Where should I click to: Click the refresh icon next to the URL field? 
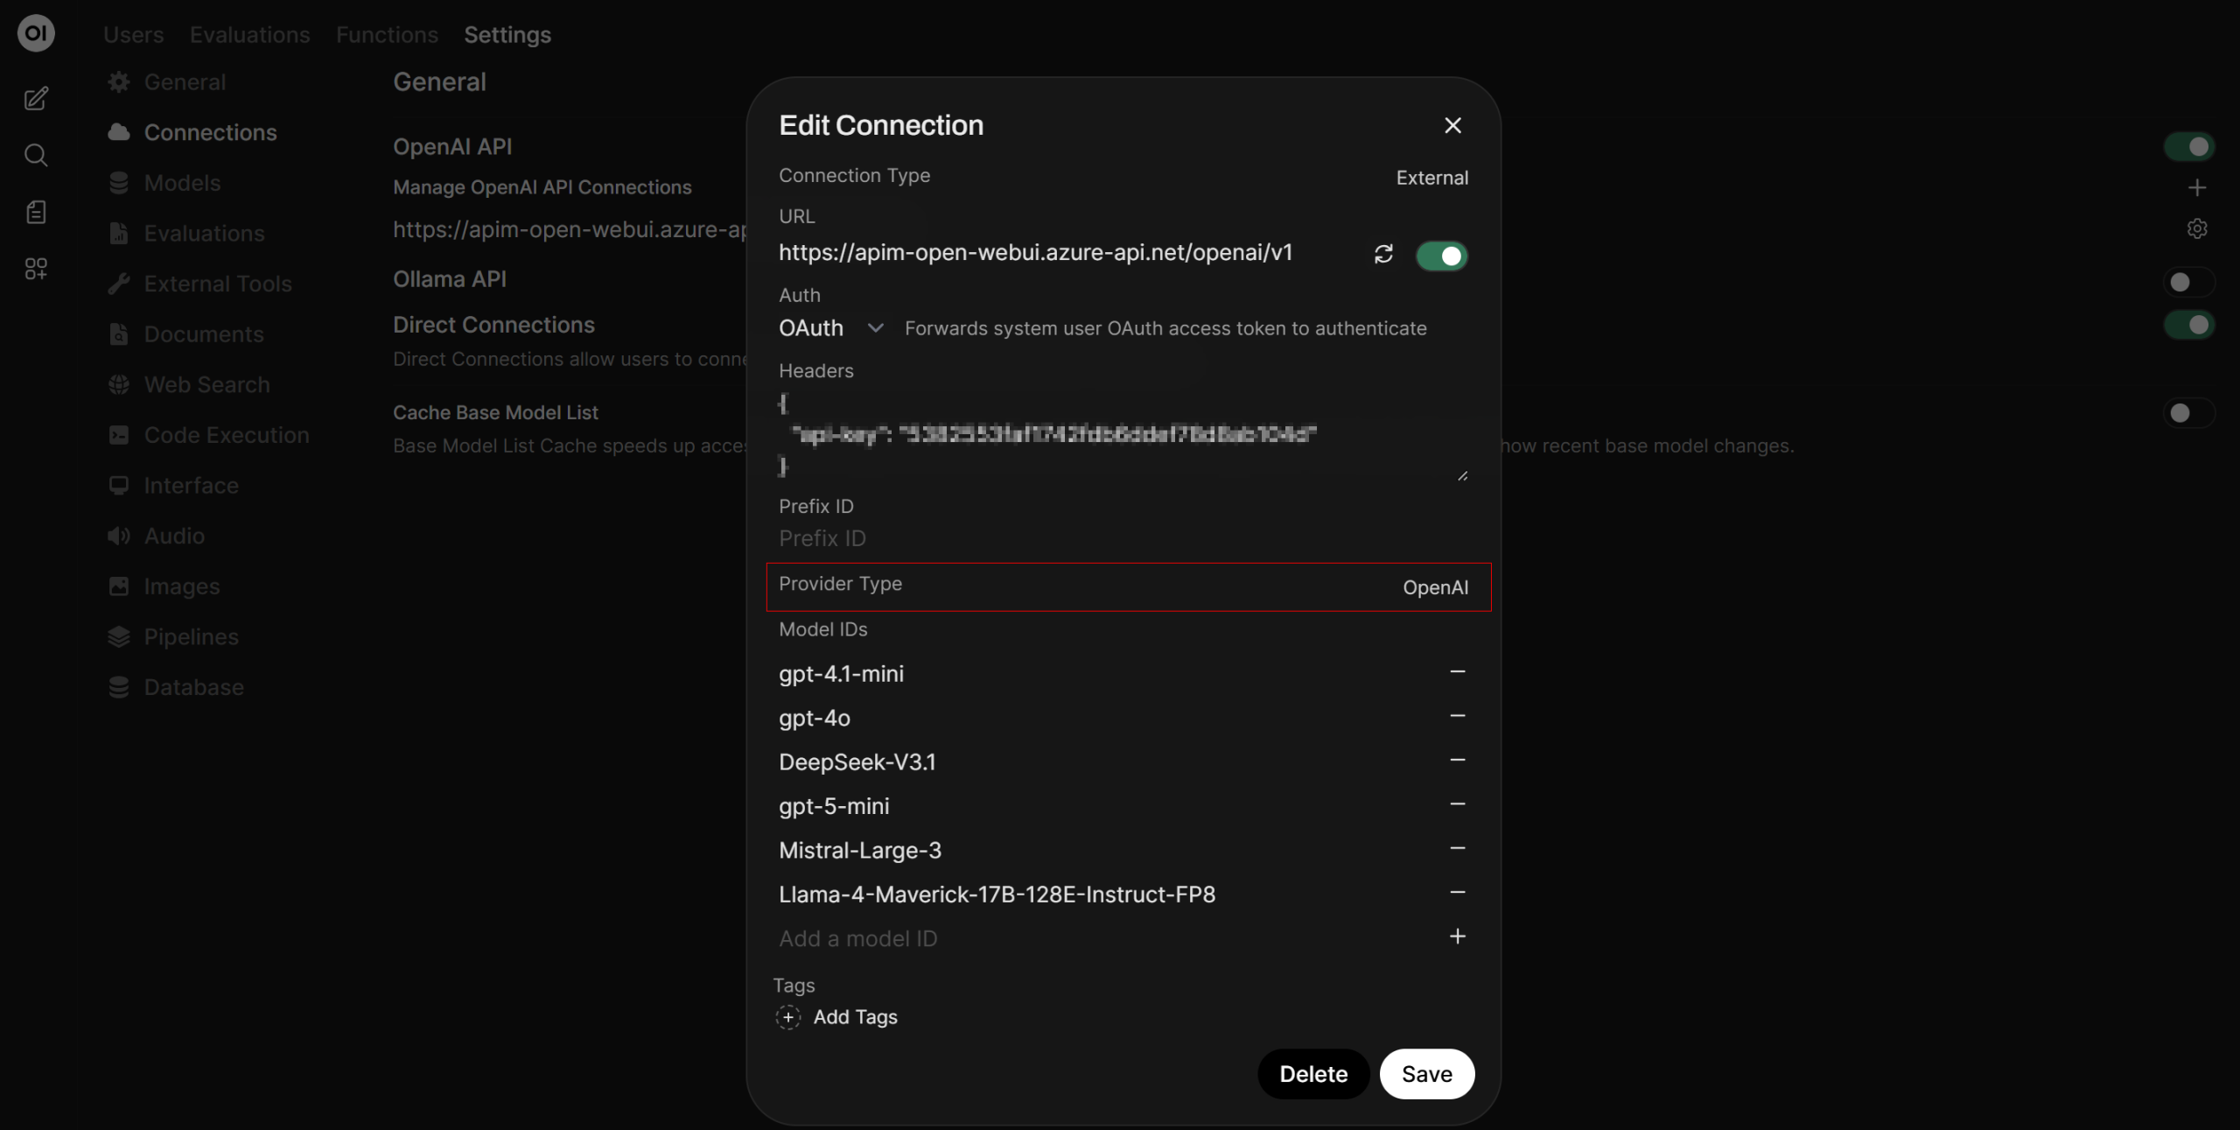1383,254
